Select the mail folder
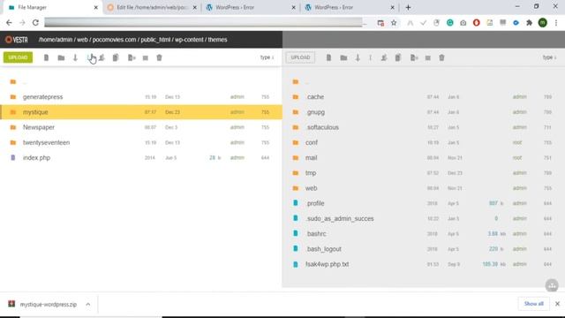 pos(424,157)
